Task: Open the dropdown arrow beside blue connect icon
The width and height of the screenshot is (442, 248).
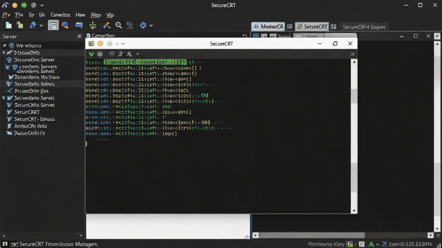Action: (41, 25)
